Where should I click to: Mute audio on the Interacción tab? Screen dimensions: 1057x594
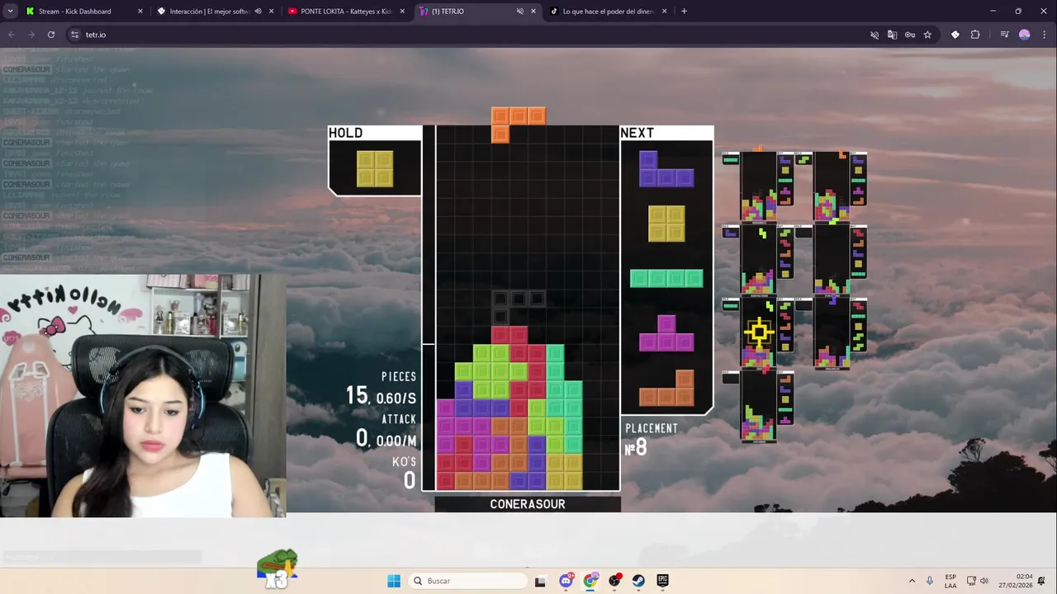258,12
